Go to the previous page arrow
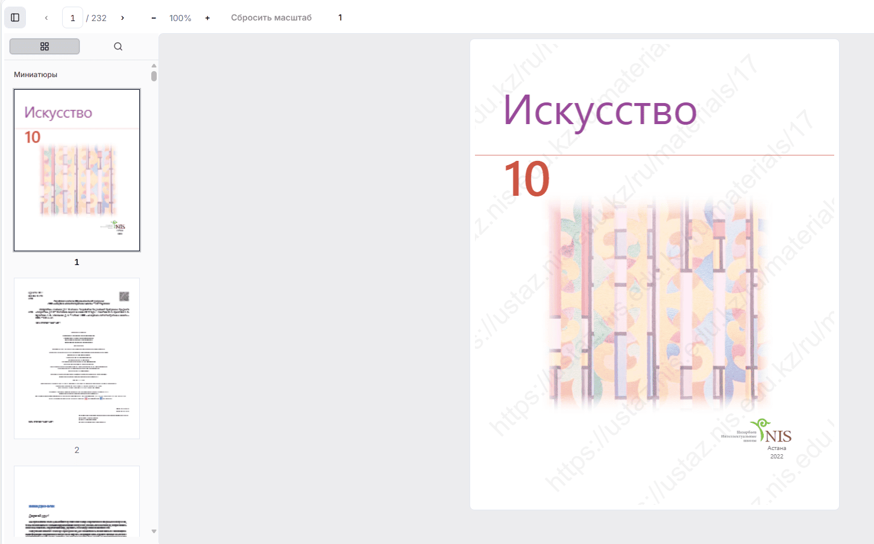The image size is (874, 544). (x=46, y=18)
